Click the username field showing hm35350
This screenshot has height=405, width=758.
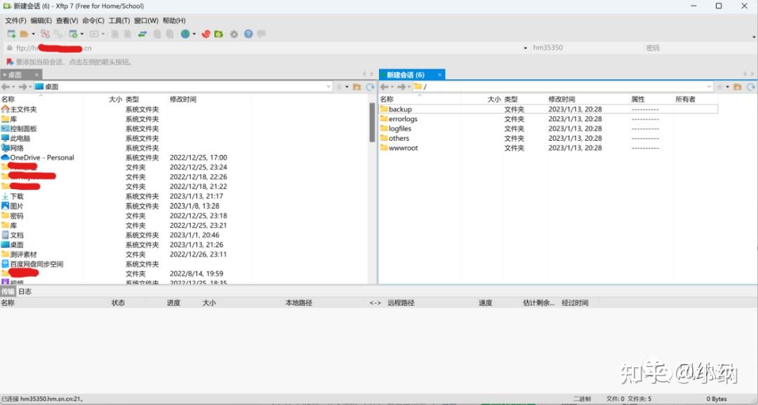[x=586, y=48]
